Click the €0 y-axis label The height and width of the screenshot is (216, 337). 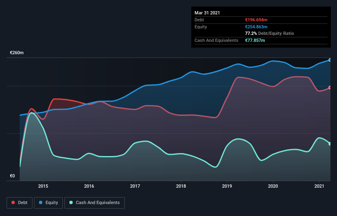click(x=12, y=176)
